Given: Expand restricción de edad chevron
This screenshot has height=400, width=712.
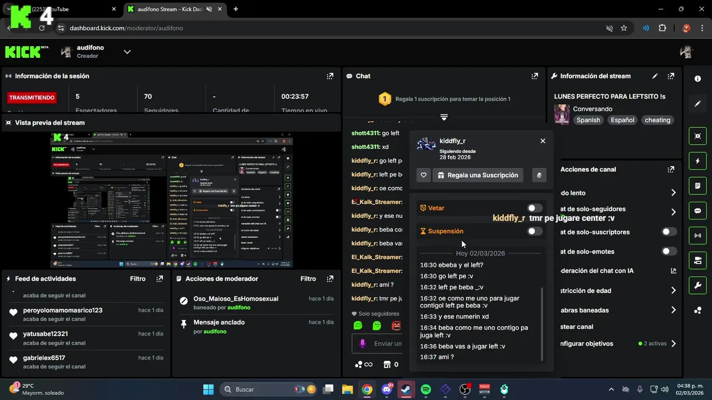Looking at the screenshot, I should pos(673,291).
